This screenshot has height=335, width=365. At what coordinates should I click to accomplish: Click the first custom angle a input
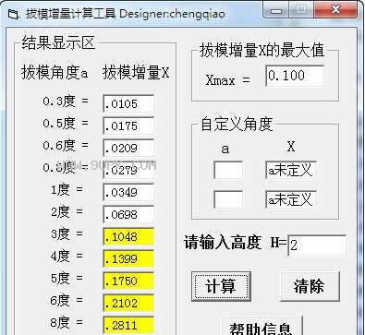[228, 170]
